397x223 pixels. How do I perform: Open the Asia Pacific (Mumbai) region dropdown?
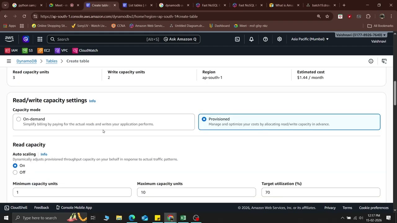310,39
